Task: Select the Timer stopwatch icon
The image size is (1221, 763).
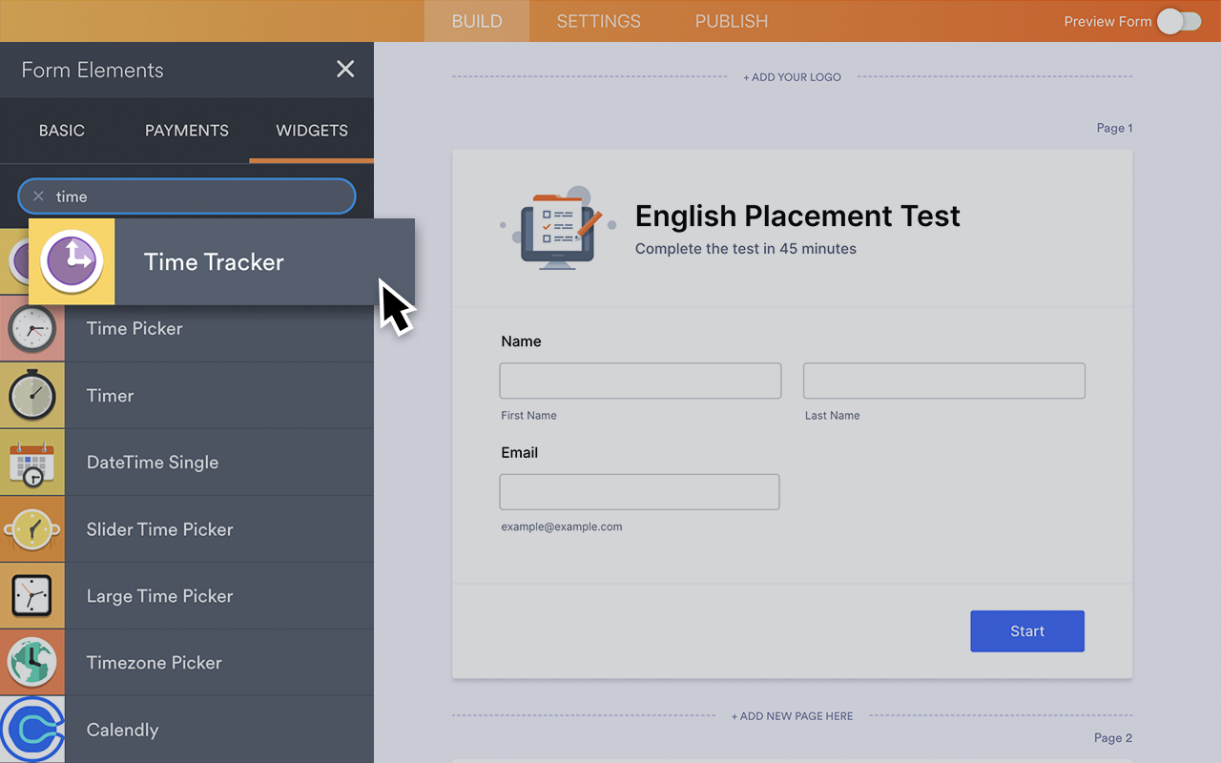Action: click(31, 395)
